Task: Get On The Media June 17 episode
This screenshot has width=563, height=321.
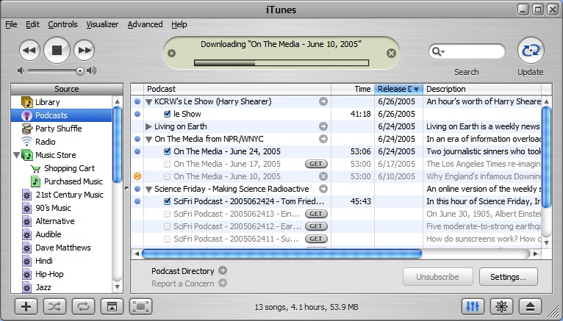Action: point(316,164)
